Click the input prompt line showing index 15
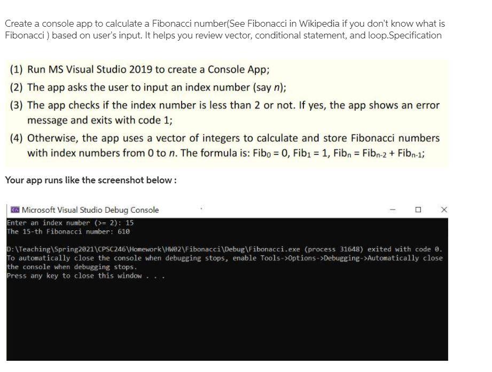This screenshot has height=372, width=492. click(x=69, y=223)
